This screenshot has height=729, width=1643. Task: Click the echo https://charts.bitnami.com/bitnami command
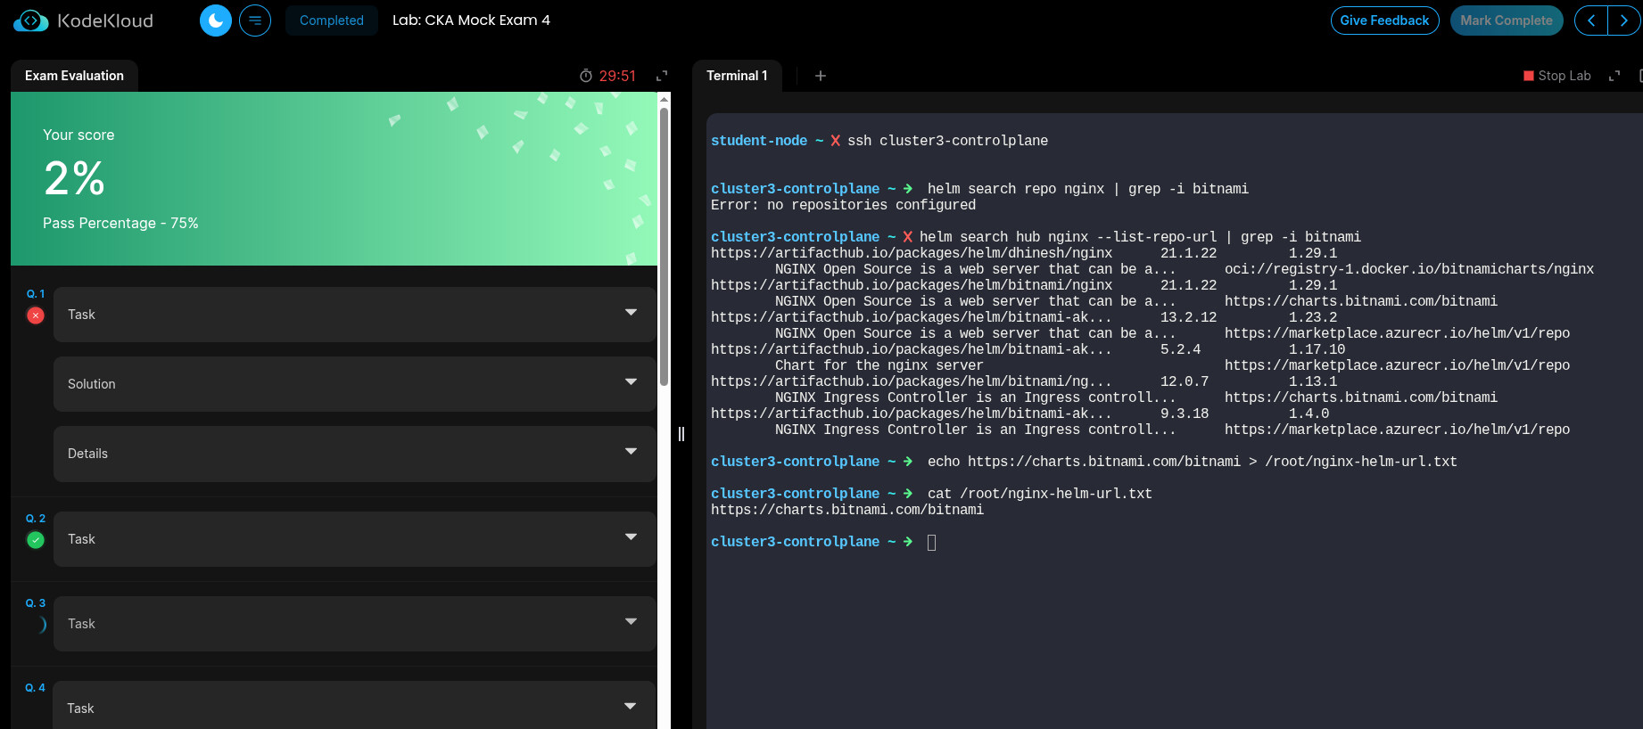pyautogui.click(x=1193, y=462)
